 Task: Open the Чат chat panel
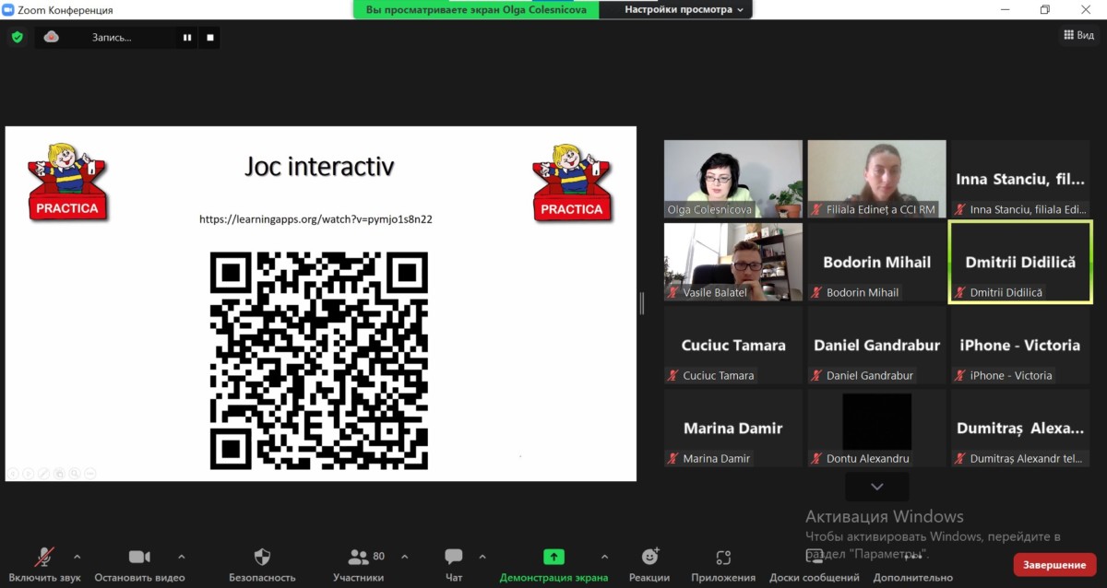point(454,563)
